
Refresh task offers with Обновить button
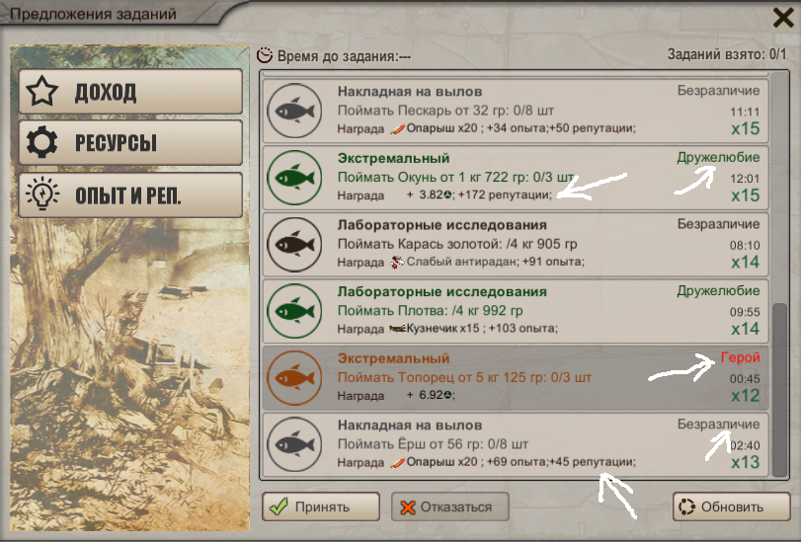click(x=732, y=506)
